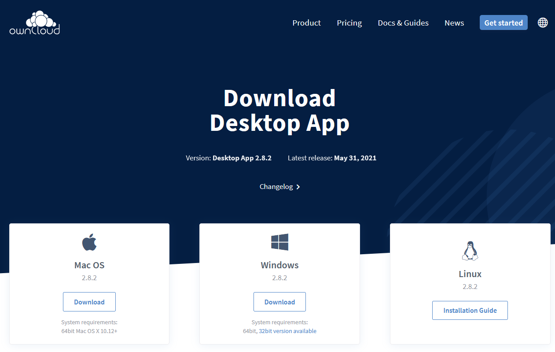Open the Product menu
The image size is (555, 352).
point(306,23)
